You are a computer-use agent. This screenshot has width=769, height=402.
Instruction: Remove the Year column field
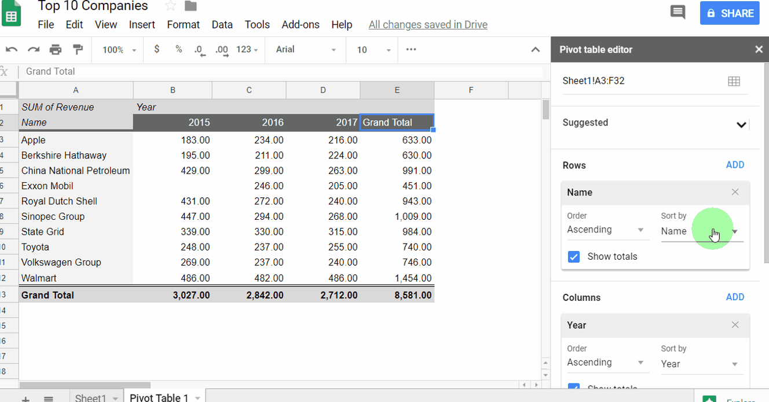click(x=735, y=325)
